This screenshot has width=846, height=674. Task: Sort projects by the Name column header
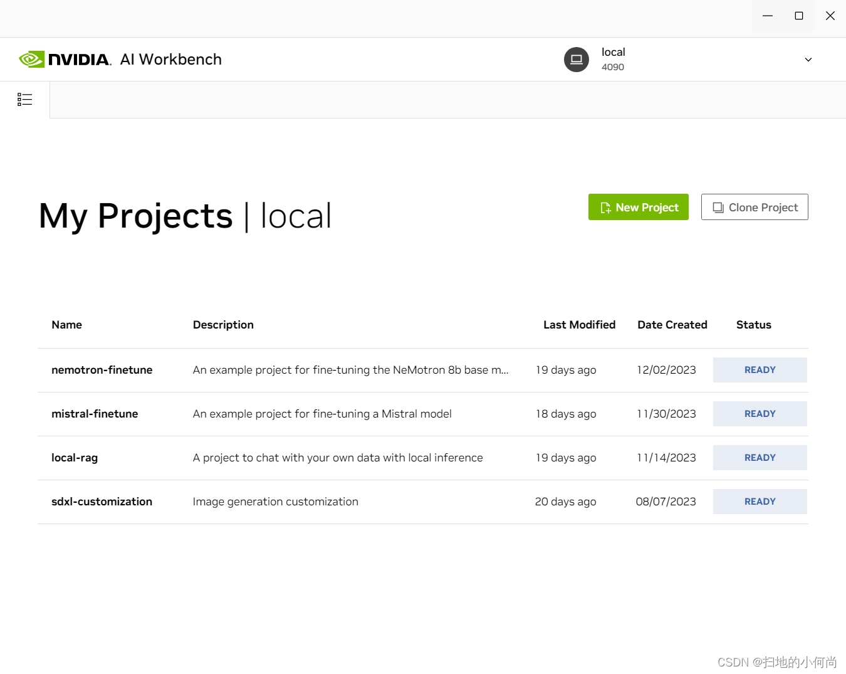coord(66,325)
